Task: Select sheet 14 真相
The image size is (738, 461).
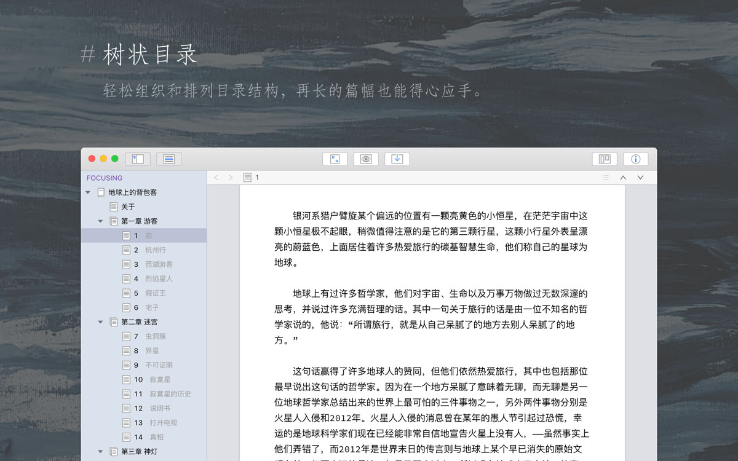Action: [144, 437]
